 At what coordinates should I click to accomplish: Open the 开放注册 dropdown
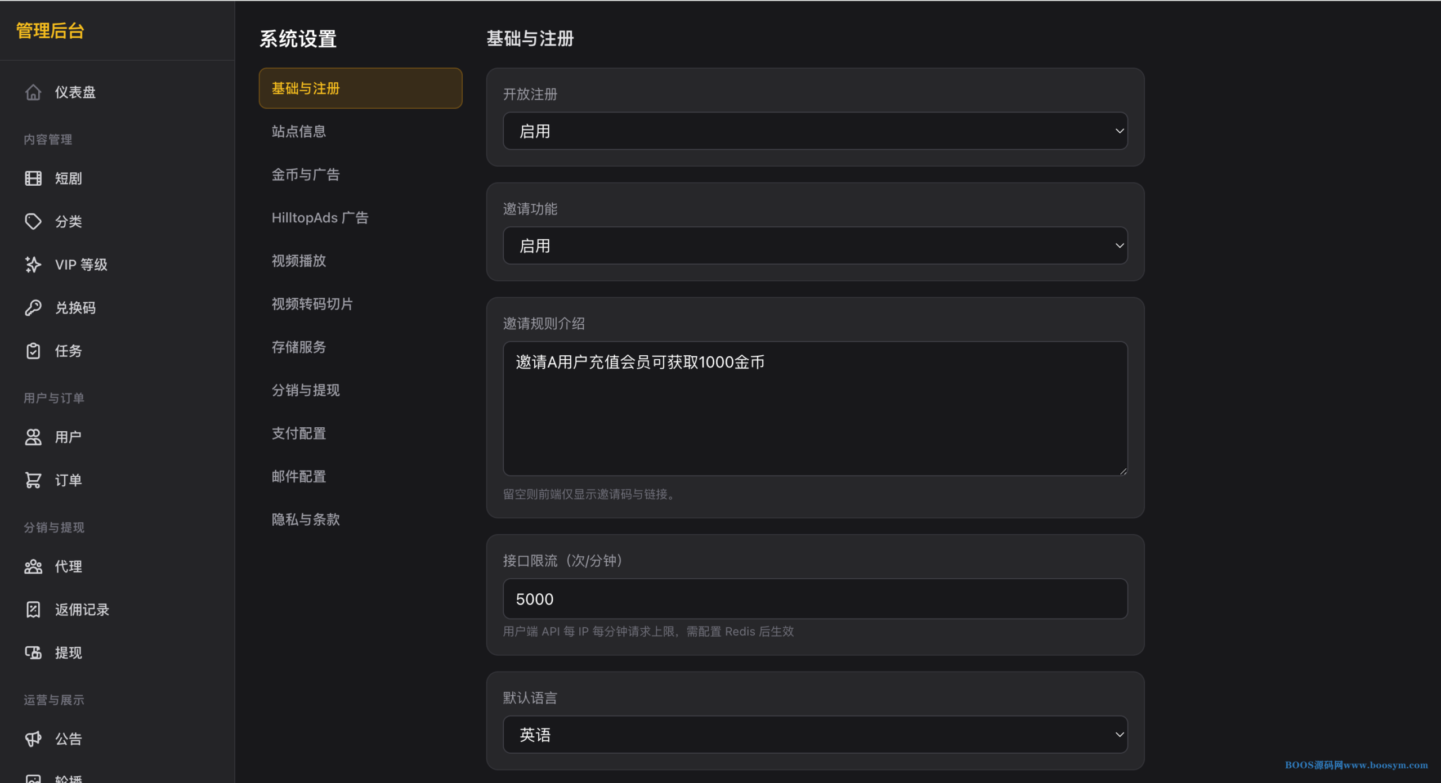pyautogui.click(x=815, y=131)
